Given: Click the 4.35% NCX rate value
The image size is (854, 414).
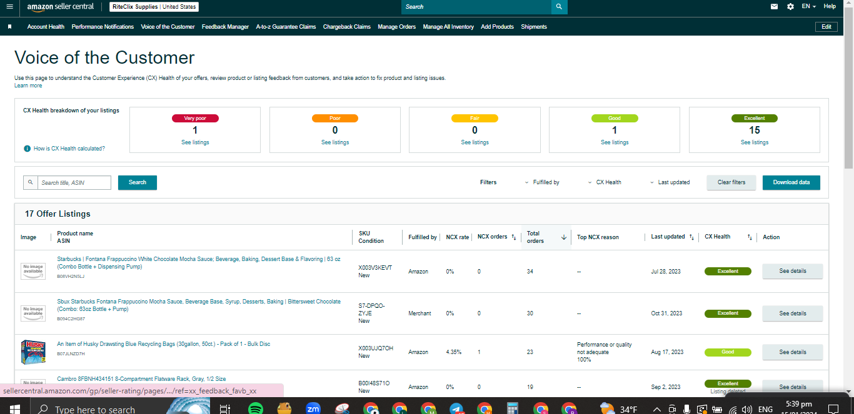Looking at the screenshot, I should pyautogui.click(x=454, y=352).
